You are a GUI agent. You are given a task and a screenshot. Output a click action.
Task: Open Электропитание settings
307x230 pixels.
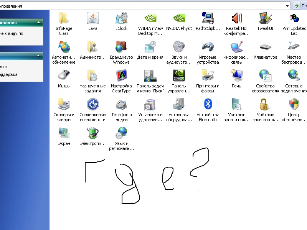(92, 133)
